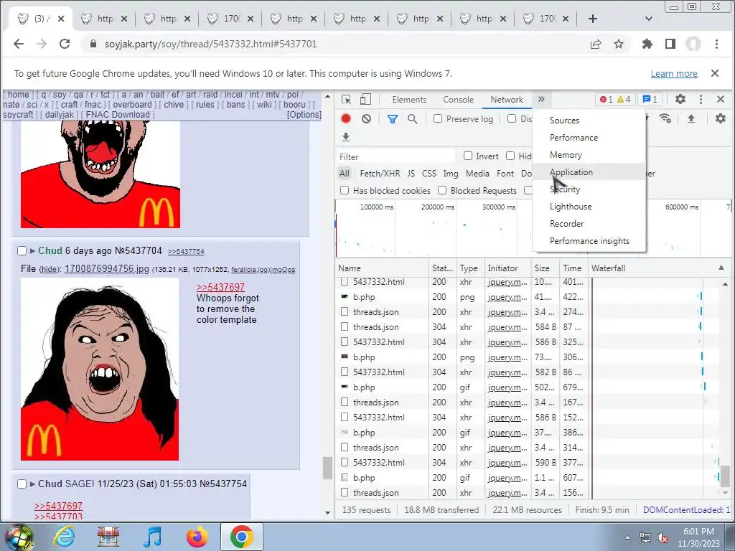Click the export HAR download icon

pyautogui.click(x=346, y=137)
